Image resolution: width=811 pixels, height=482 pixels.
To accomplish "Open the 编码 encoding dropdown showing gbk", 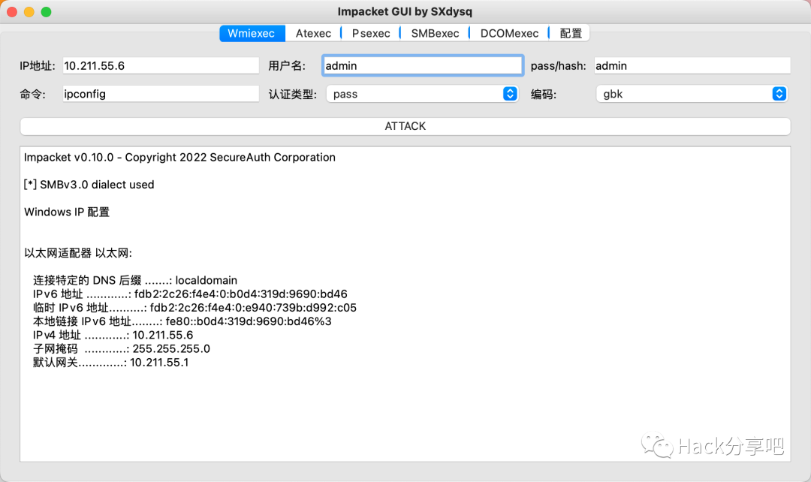I will coord(683,94).
